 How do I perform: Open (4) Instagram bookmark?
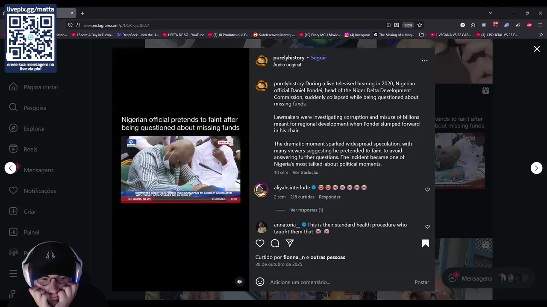click(x=357, y=35)
